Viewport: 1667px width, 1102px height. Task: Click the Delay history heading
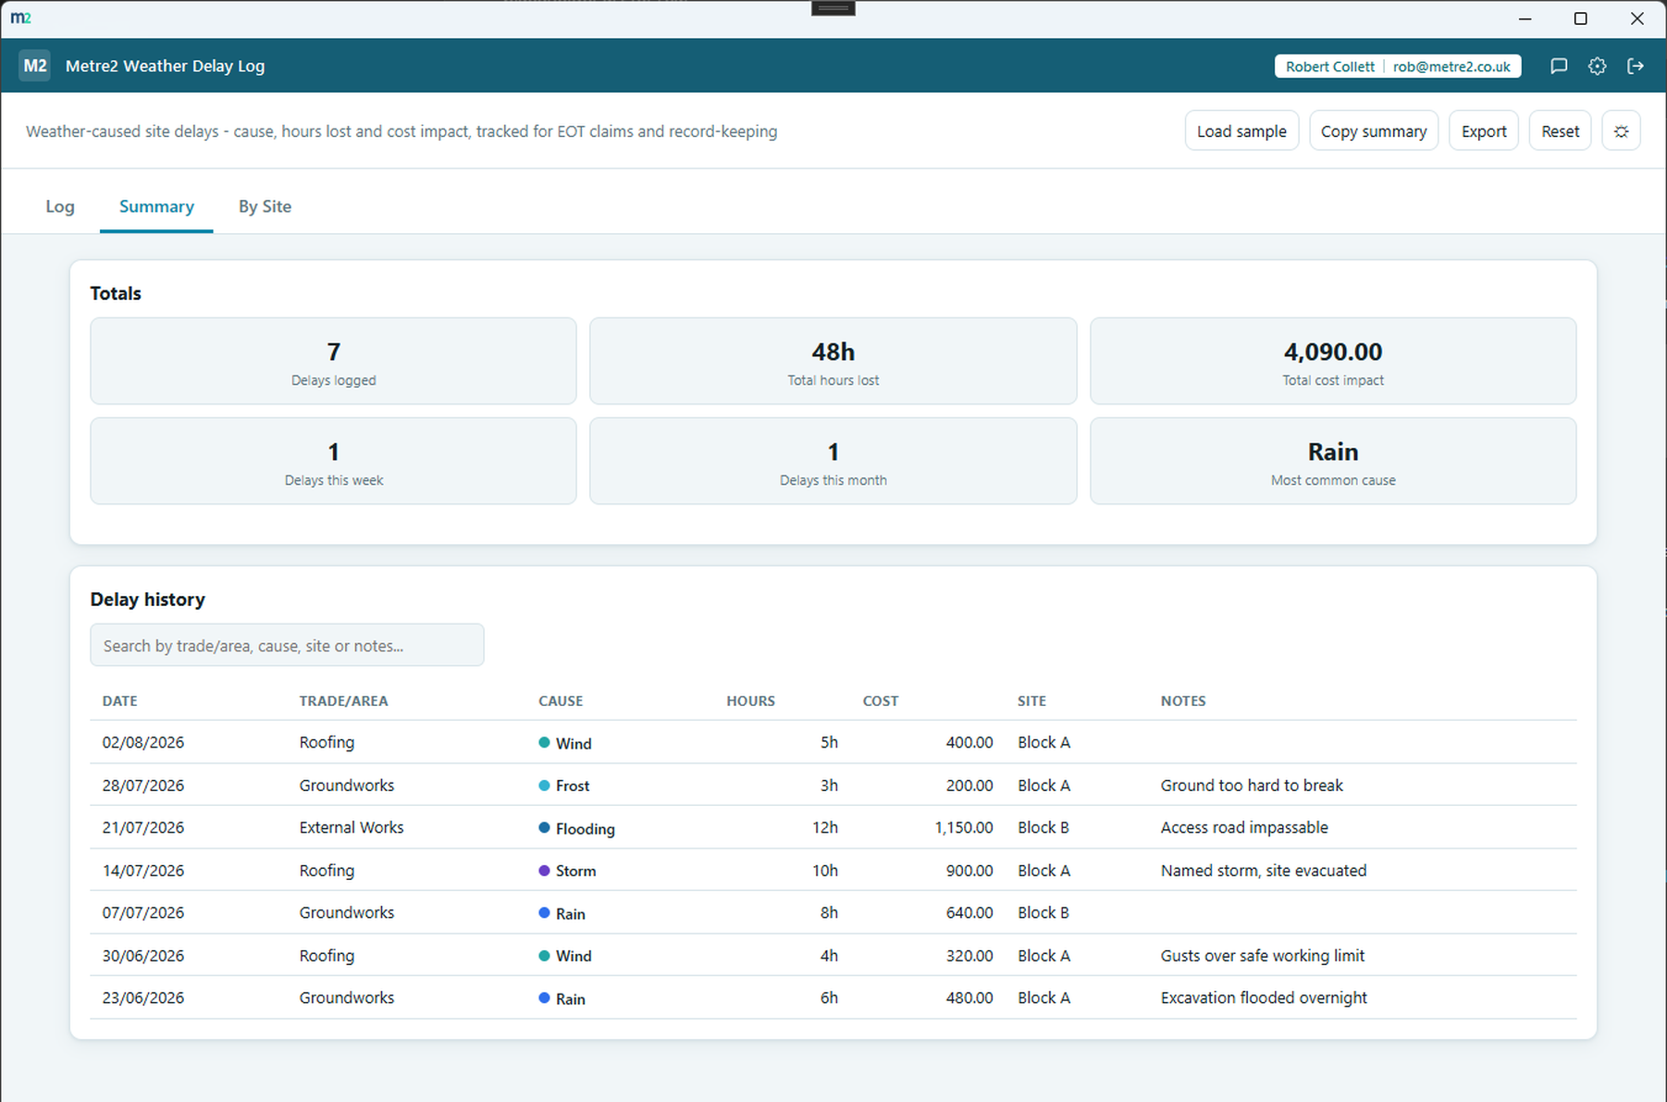click(147, 599)
